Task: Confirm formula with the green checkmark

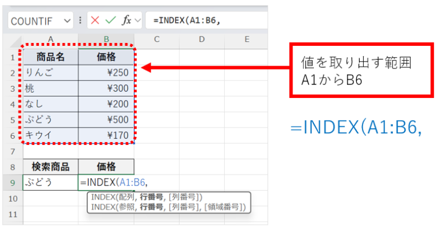Action: (x=111, y=20)
